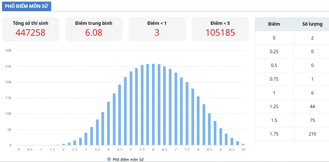
Task: Click the '30k' y-axis label
Action: click(x=9, y=50)
